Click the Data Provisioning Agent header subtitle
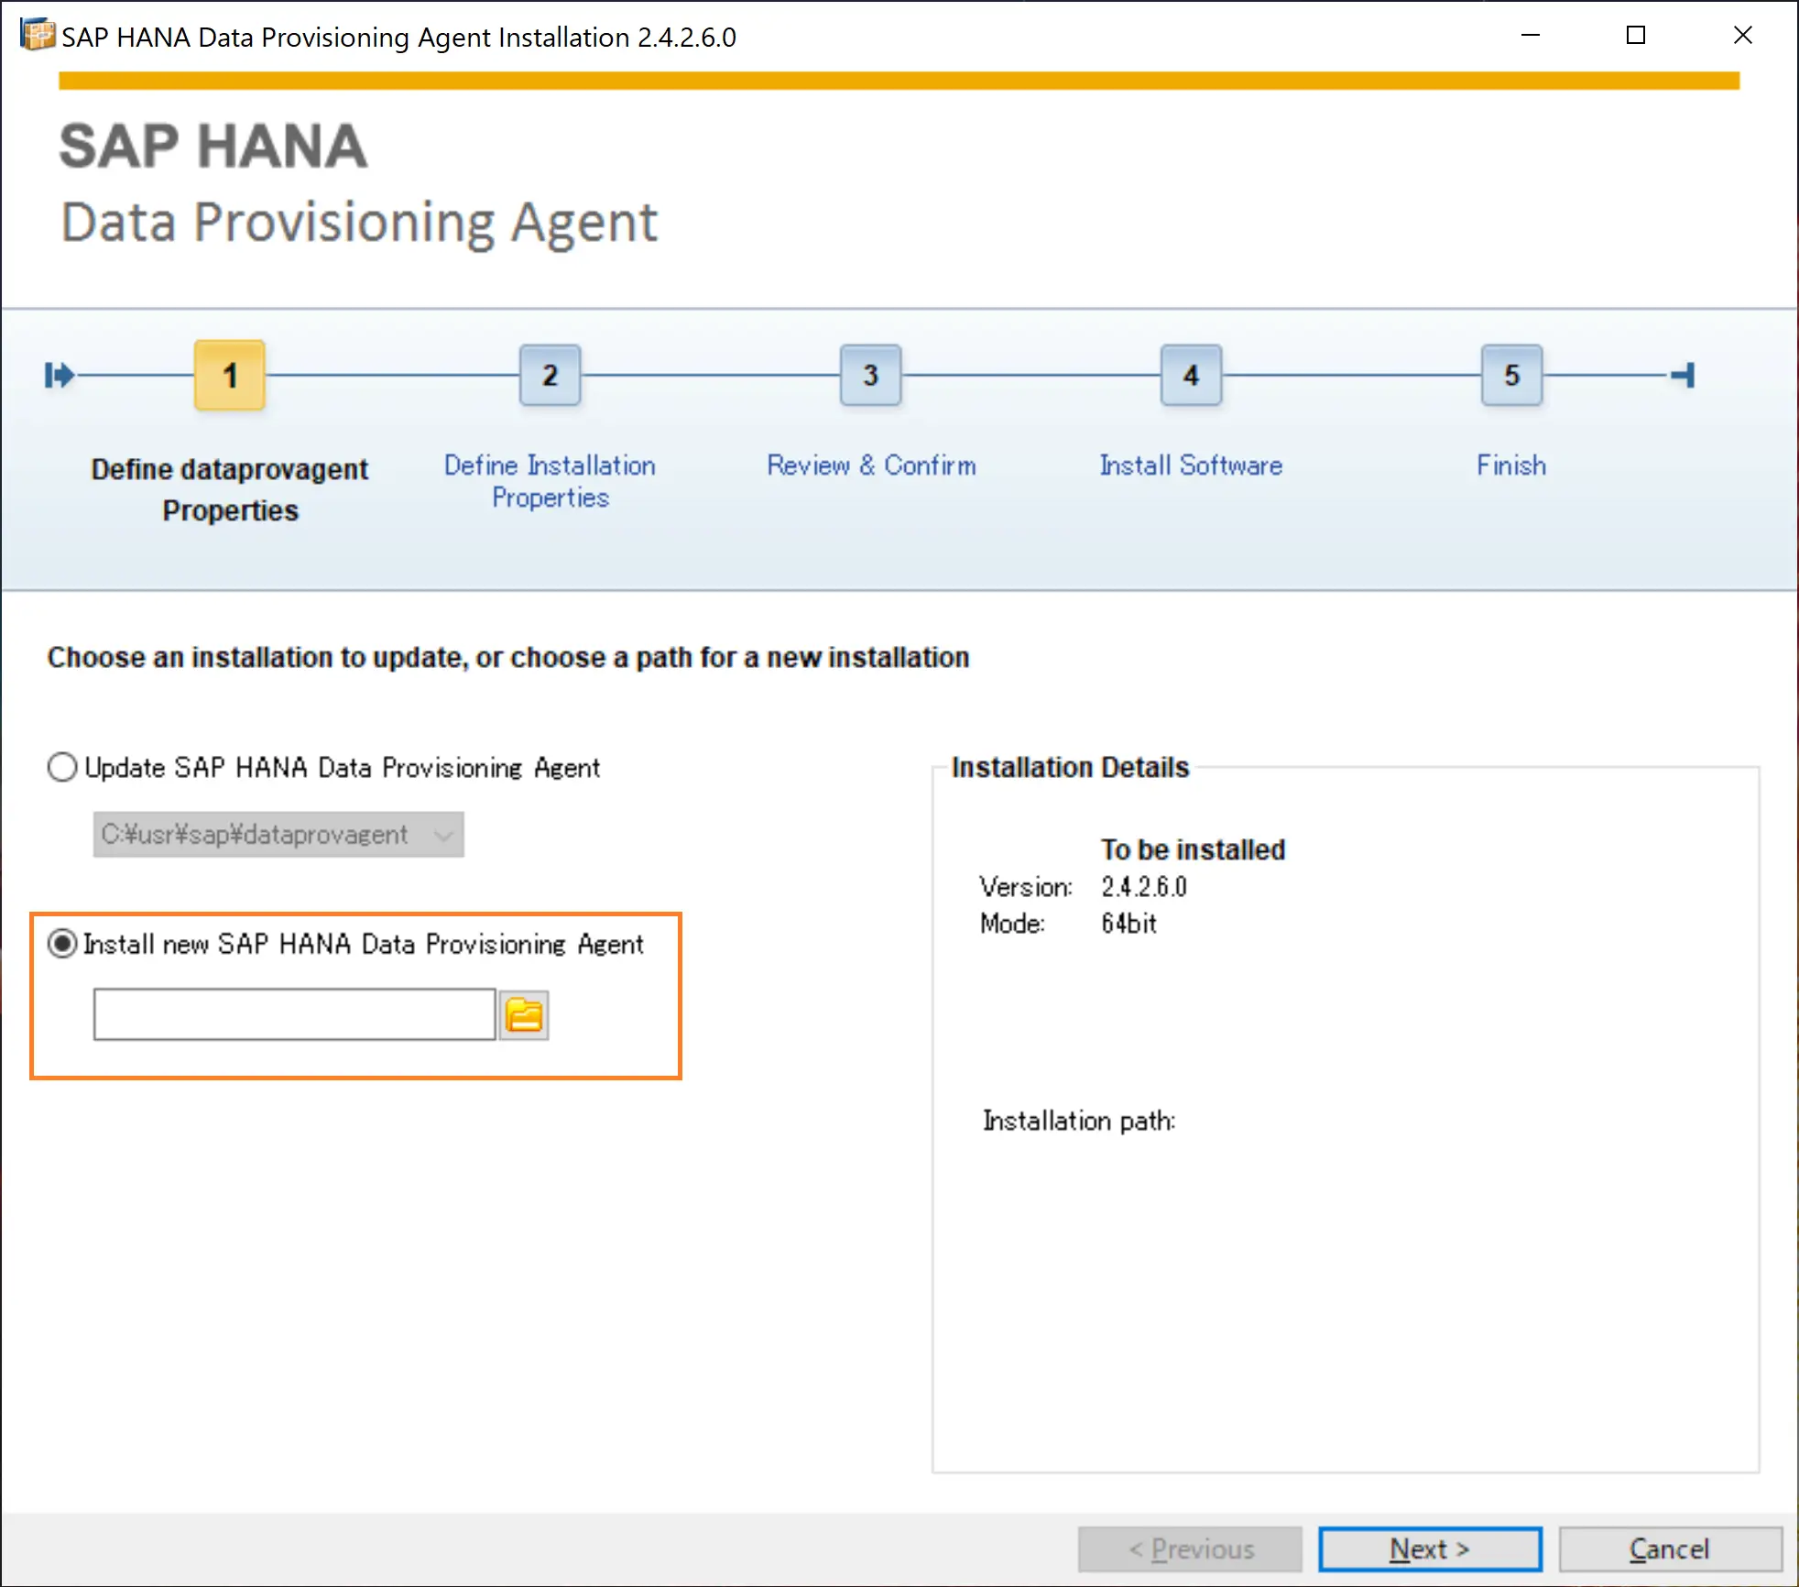 tap(359, 223)
